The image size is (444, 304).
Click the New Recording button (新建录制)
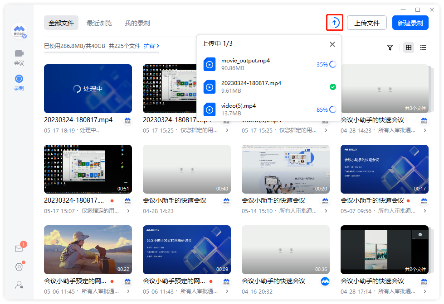(410, 23)
